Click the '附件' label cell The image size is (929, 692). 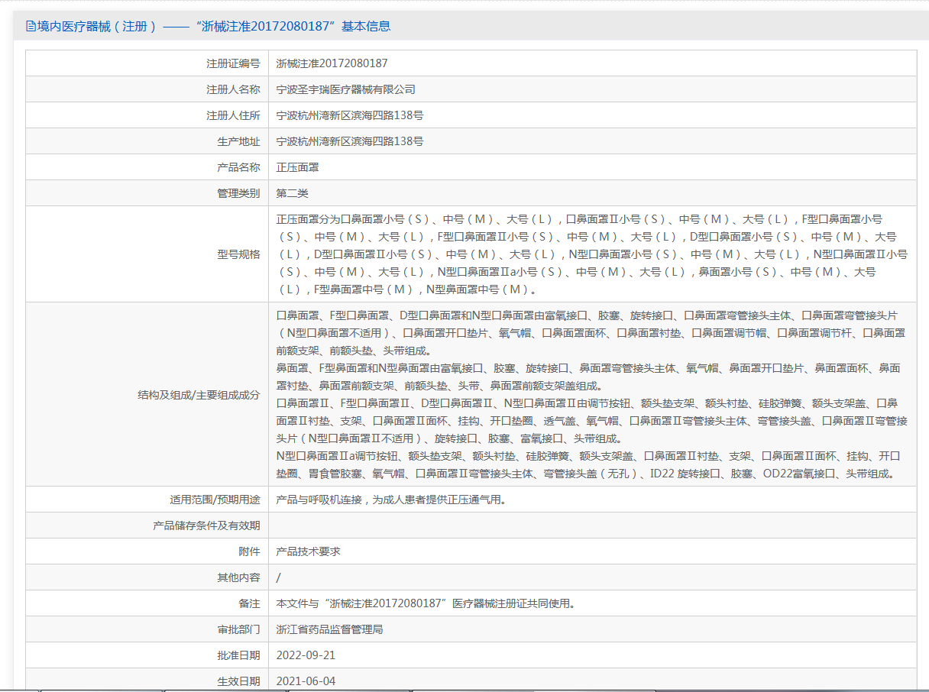point(147,551)
